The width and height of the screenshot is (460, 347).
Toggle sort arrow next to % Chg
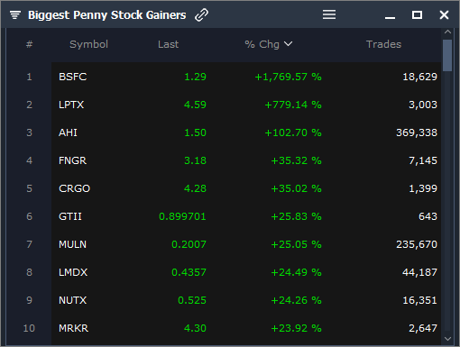(x=288, y=44)
